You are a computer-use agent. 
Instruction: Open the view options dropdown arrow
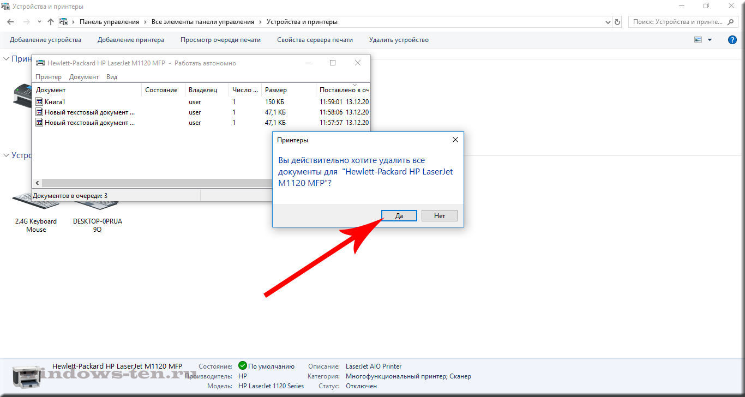710,40
